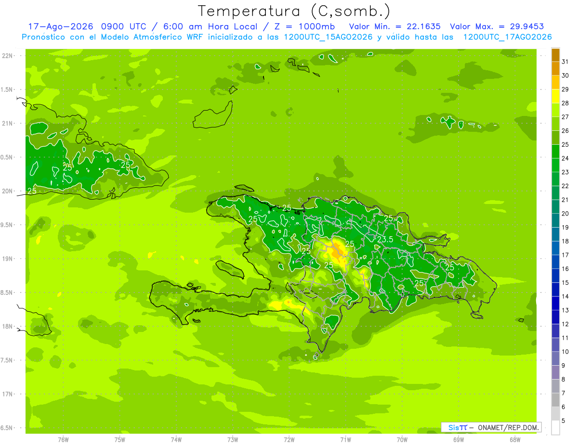Click the colorbar scale number 29
This screenshot has height=446, width=578.
(x=565, y=89)
